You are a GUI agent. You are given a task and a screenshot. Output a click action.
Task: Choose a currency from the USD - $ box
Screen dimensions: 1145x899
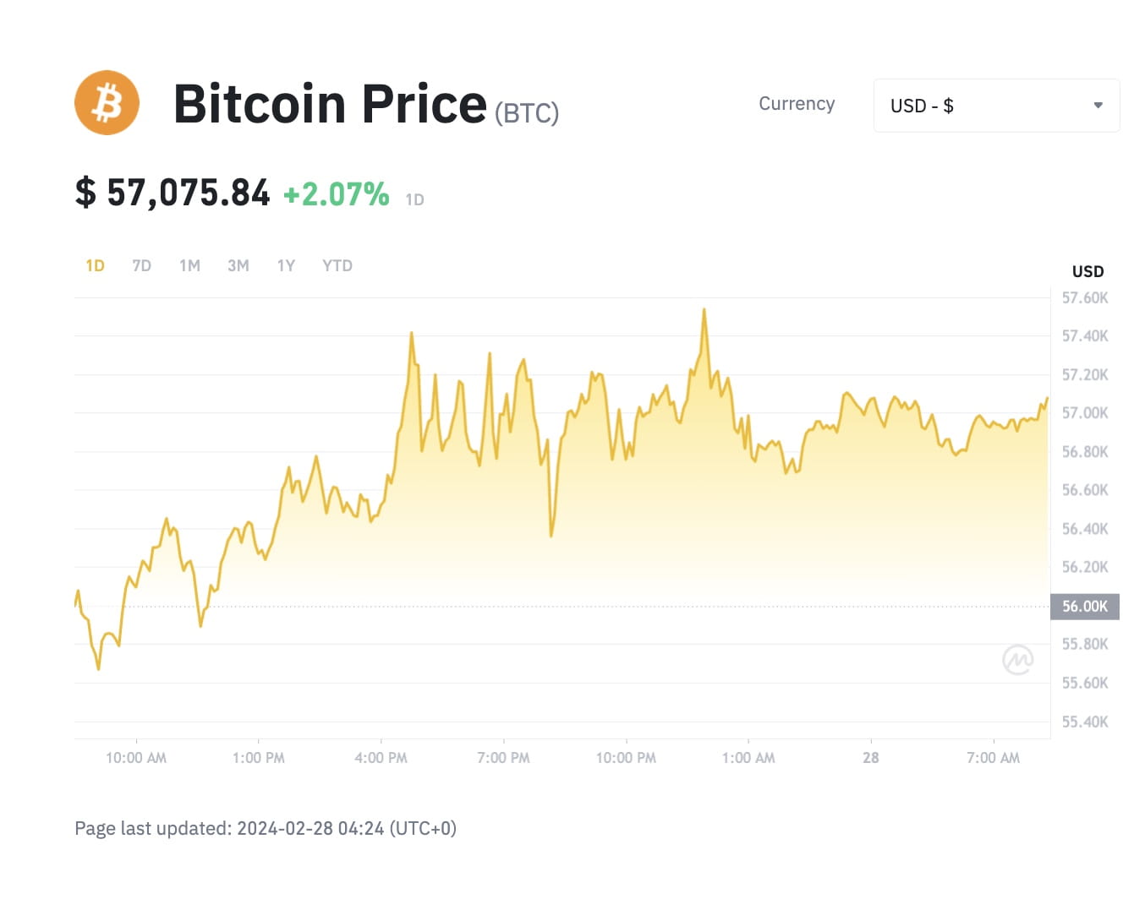[996, 105]
